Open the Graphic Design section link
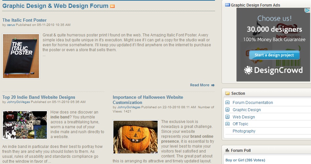The height and width of the screenshot is (164, 311). 247,110
